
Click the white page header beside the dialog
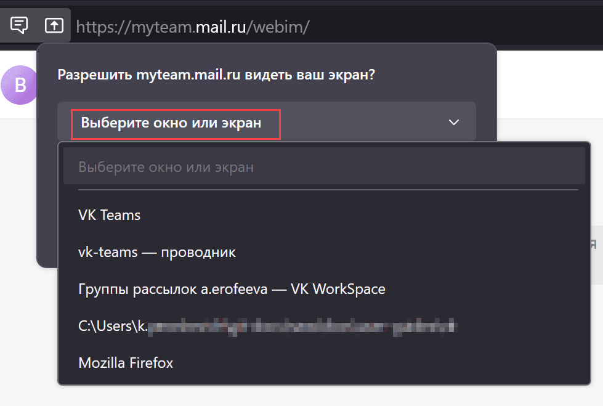click(550, 84)
